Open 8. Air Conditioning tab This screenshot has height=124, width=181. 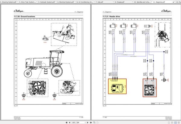coord(85,2)
